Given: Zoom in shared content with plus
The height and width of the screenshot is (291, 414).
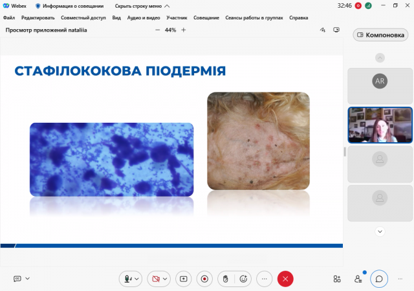Looking at the screenshot, I should [x=184, y=30].
